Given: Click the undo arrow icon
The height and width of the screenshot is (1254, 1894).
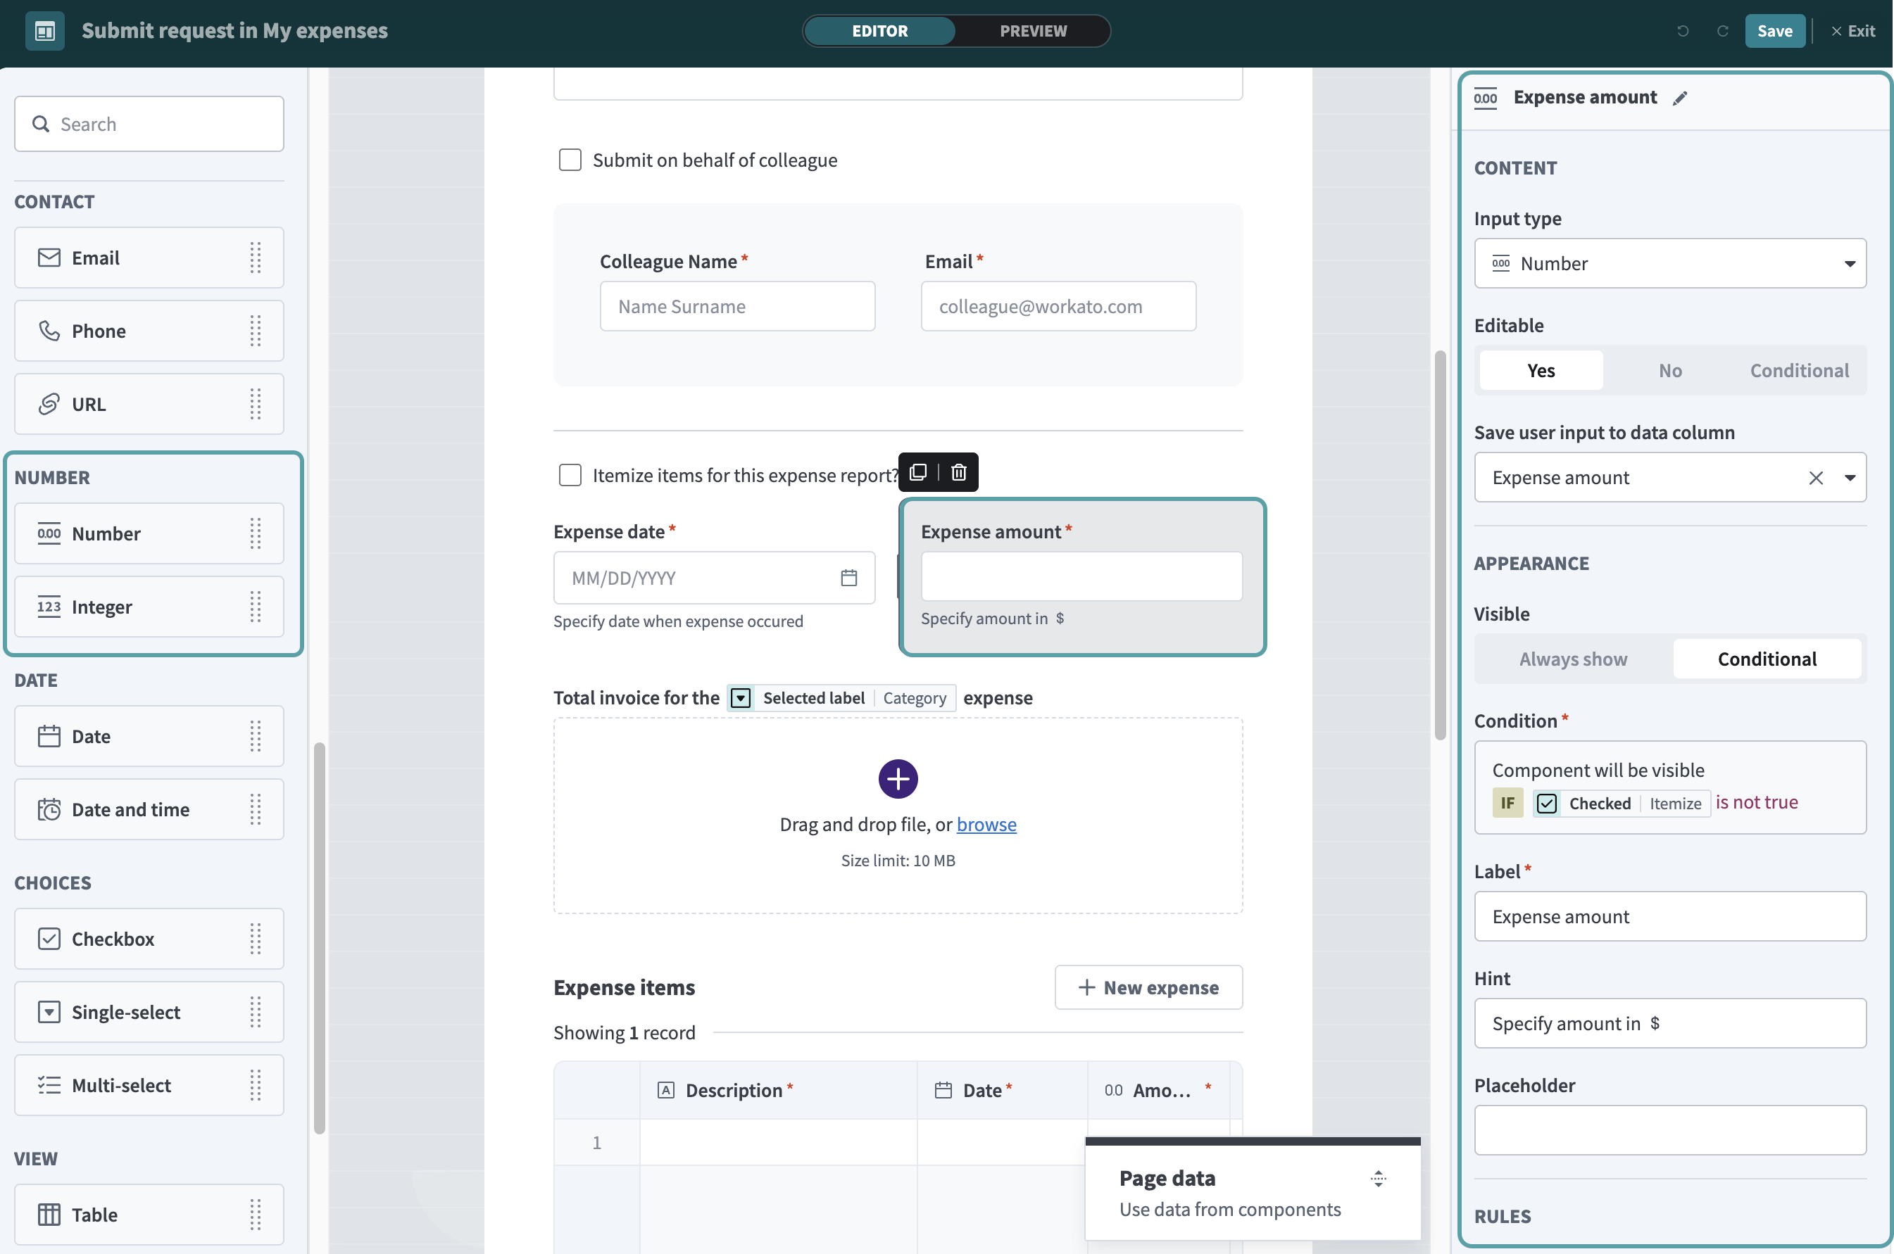Looking at the screenshot, I should point(1683,31).
